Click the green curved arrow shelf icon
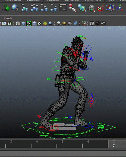 pyautogui.click(x=7, y=8)
